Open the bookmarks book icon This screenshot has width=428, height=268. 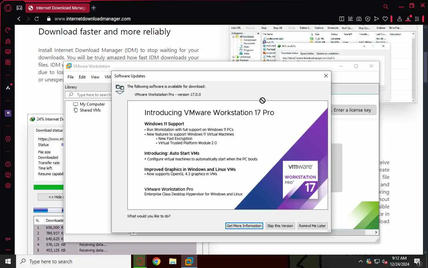341,19
